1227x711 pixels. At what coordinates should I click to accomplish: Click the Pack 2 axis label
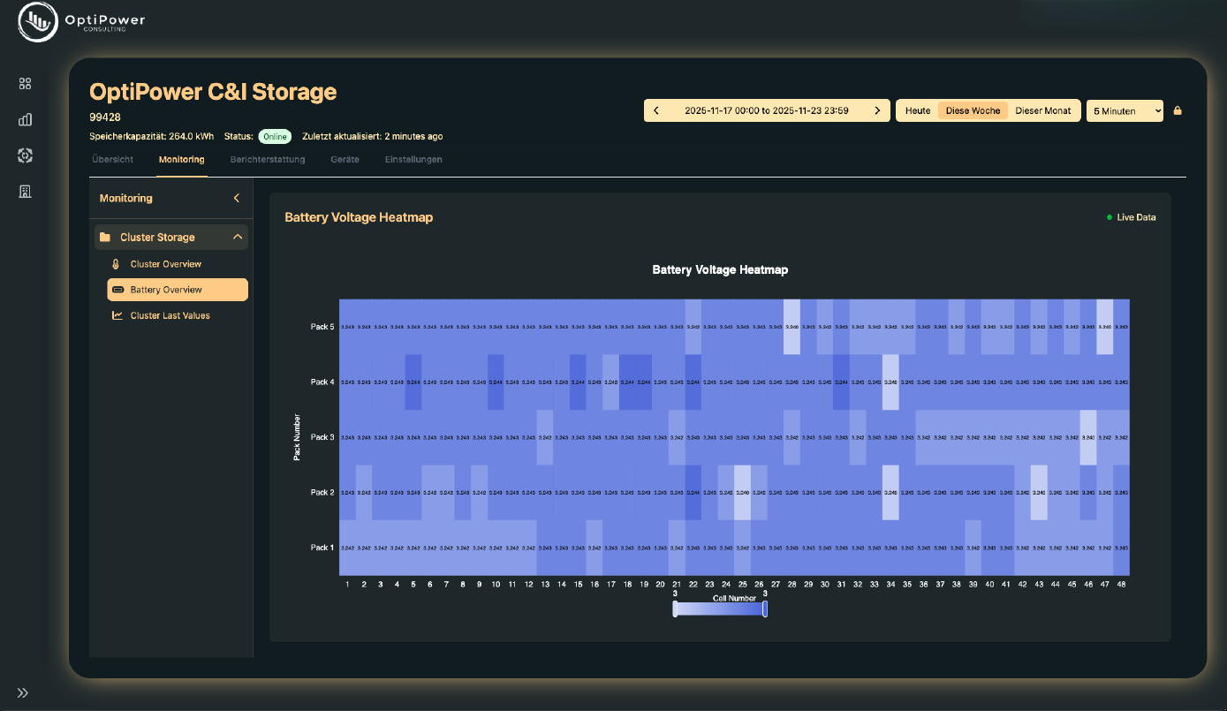(x=322, y=493)
